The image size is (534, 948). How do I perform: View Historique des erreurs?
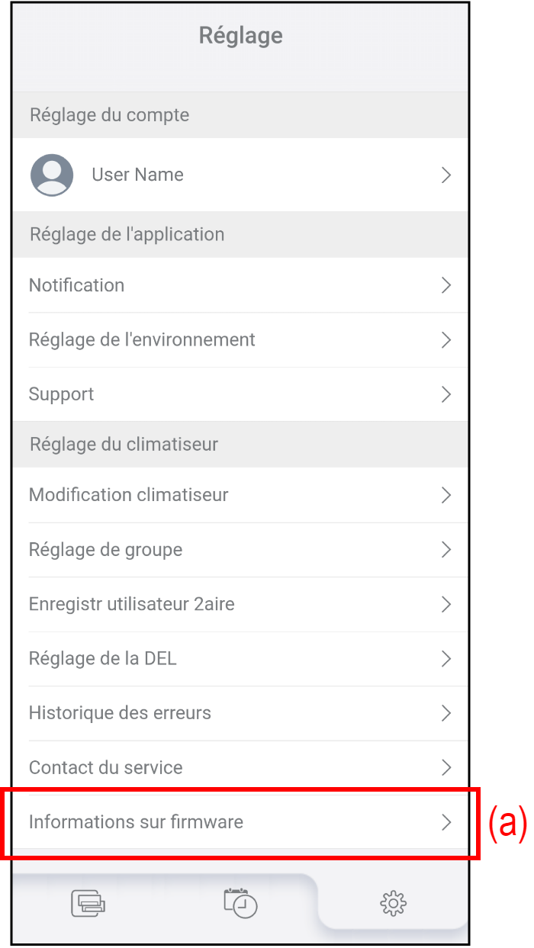tap(120, 713)
